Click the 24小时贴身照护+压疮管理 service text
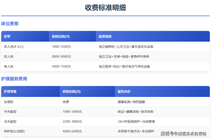The image size is (211, 138). 136,121
